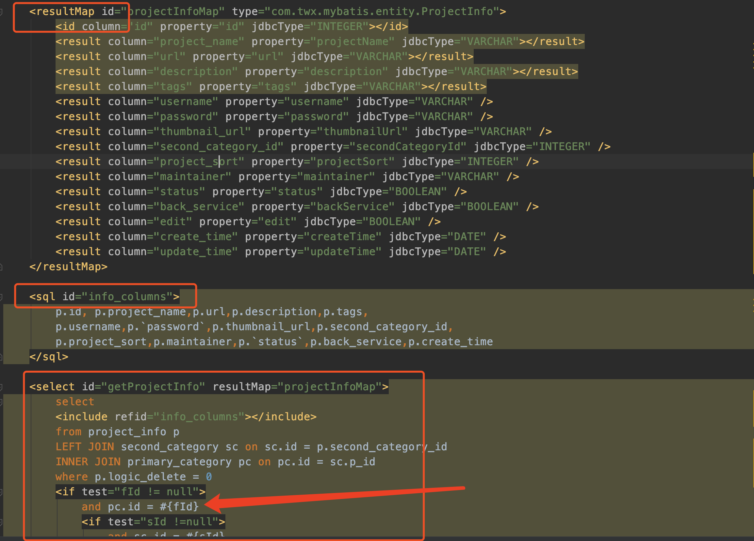Click the INNER JOIN keyword
754x541 pixels.
click(88, 462)
